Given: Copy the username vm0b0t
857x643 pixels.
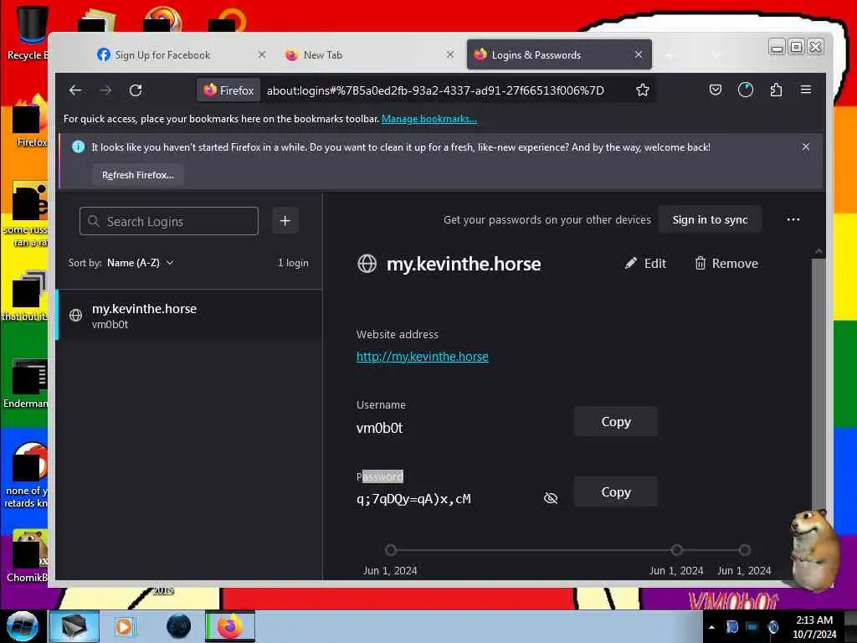Looking at the screenshot, I should [x=615, y=422].
